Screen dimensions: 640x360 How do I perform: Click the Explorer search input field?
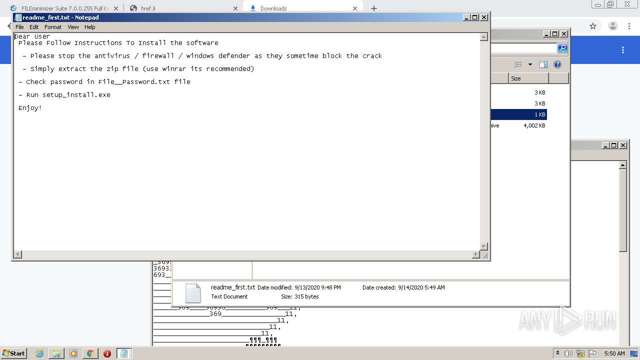click(x=523, y=48)
